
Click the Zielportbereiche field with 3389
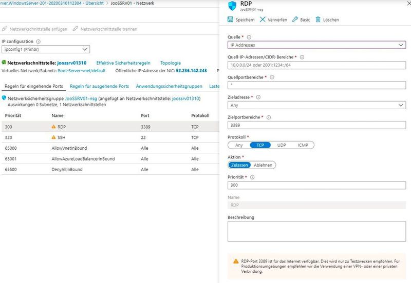pyautogui.click(x=316, y=125)
